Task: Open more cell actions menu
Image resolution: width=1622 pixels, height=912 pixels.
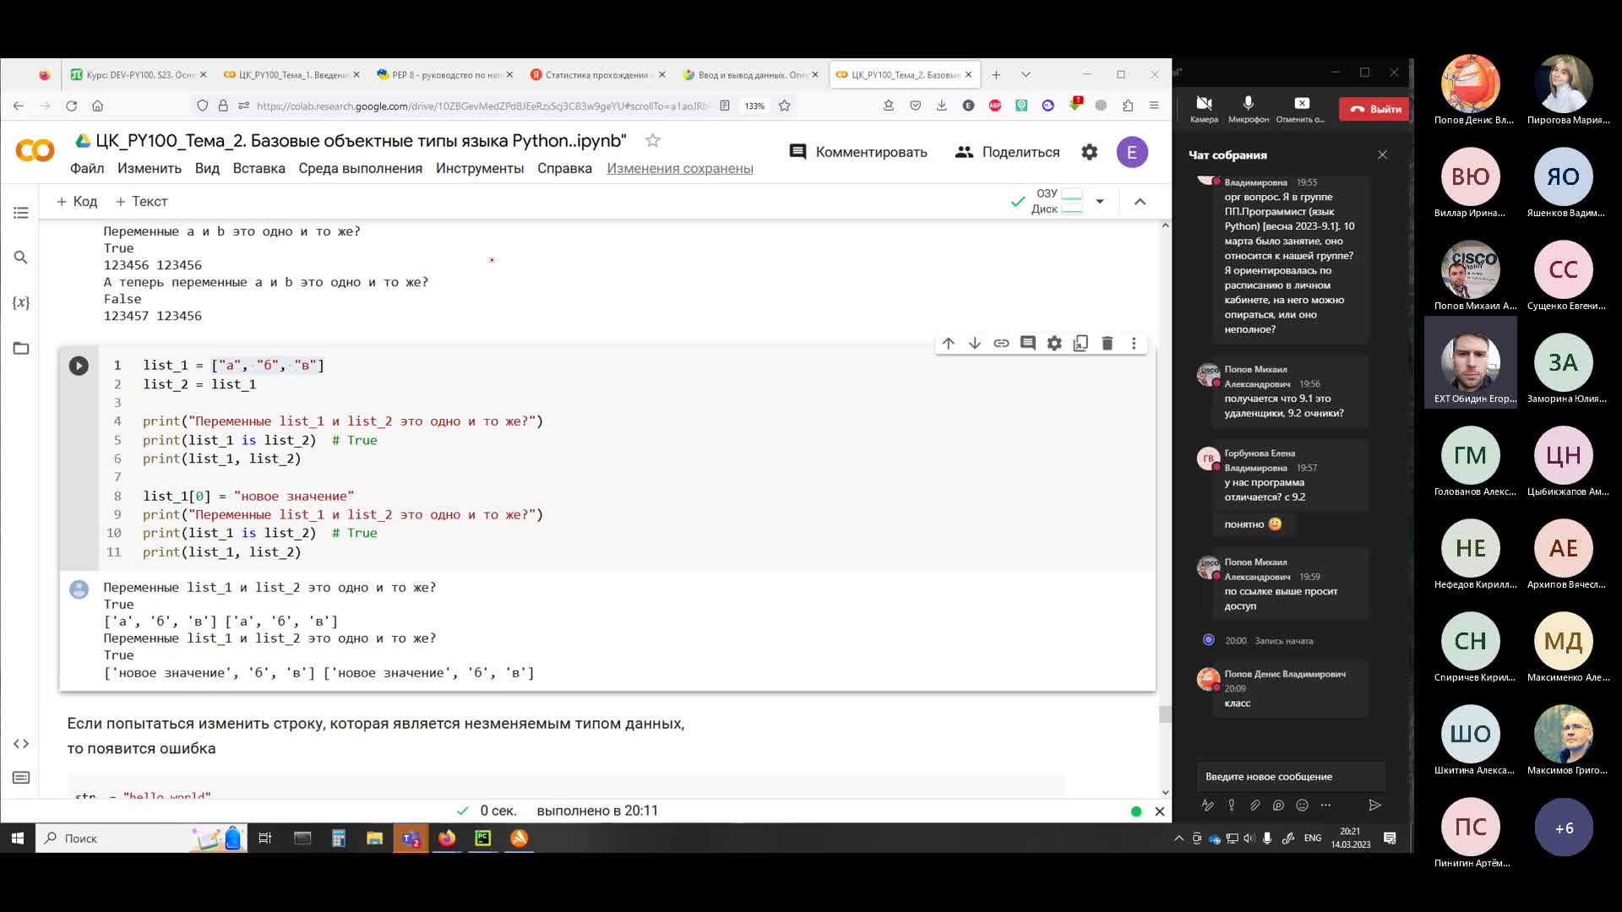Action: click(x=1134, y=344)
